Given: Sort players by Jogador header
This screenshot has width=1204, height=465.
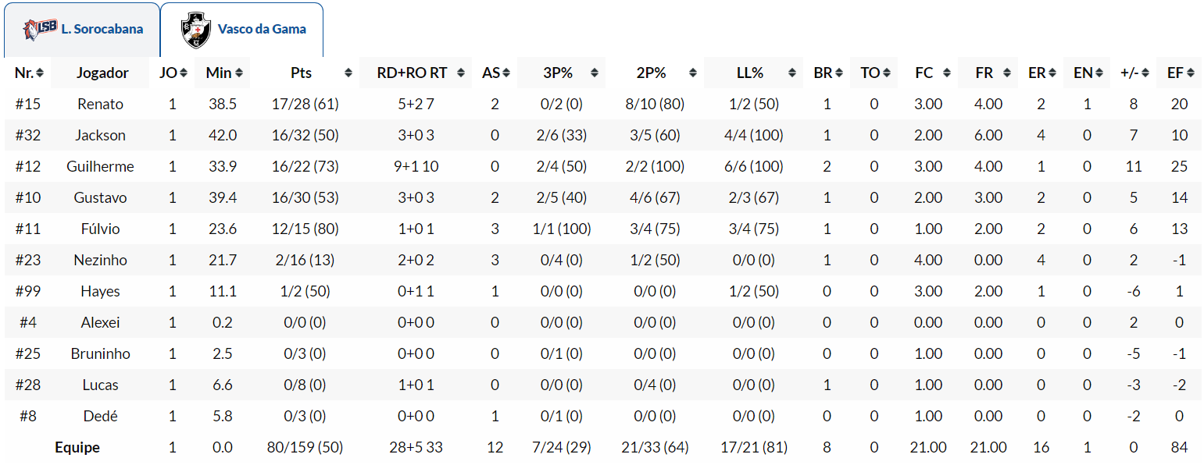Looking at the screenshot, I should point(102,73).
